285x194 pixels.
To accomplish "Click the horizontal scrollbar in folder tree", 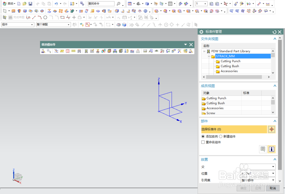I will tap(234, 77).
